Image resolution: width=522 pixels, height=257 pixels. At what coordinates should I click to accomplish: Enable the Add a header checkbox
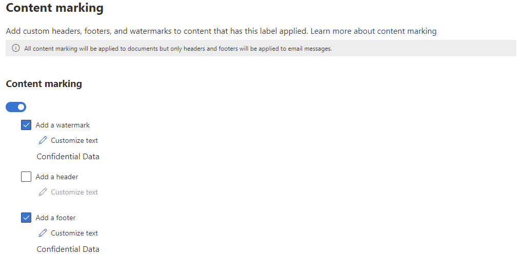pos(26,177)
